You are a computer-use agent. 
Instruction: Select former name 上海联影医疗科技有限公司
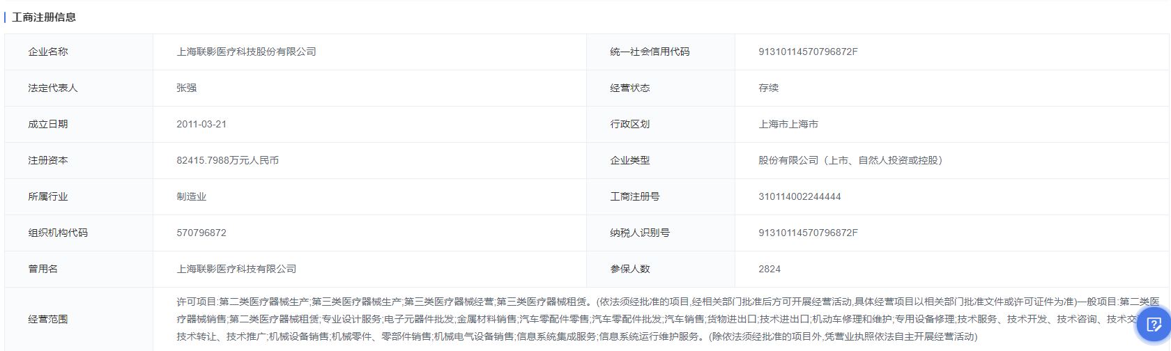point(236,269)
